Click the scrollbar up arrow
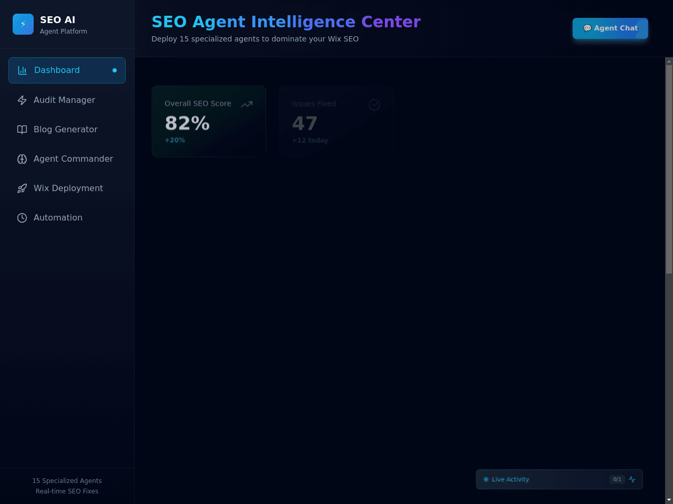This screenshot has width=673, height=504. point(669,61)
